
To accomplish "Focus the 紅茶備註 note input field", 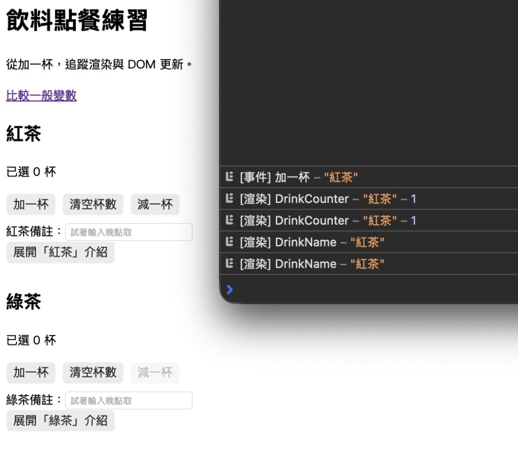I will point(129,232).
